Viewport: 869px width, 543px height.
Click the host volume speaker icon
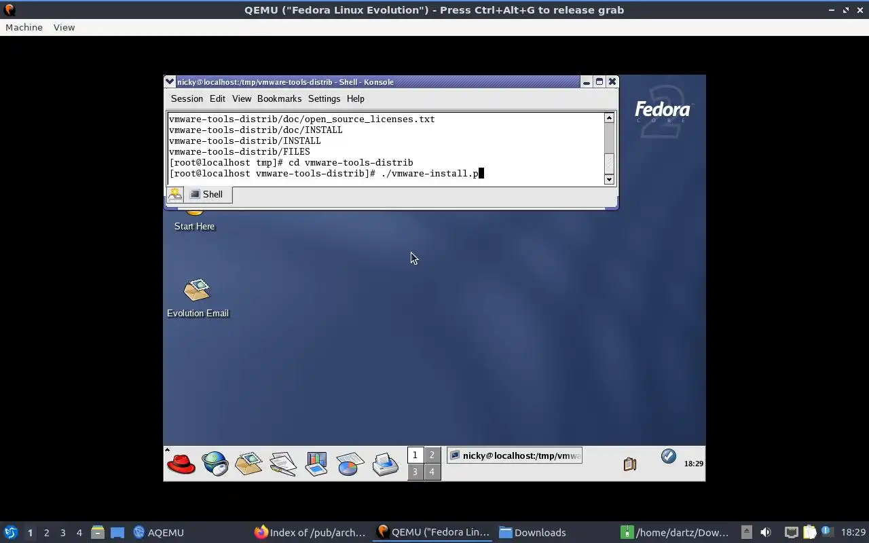coord(765,532)
